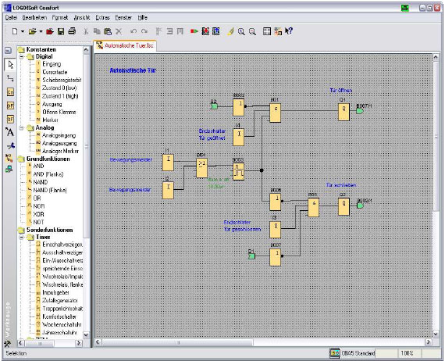Select the text tool 'A' in sidebar
The image size is (445, 361).
pyautogui.click(x=9, y=132)
